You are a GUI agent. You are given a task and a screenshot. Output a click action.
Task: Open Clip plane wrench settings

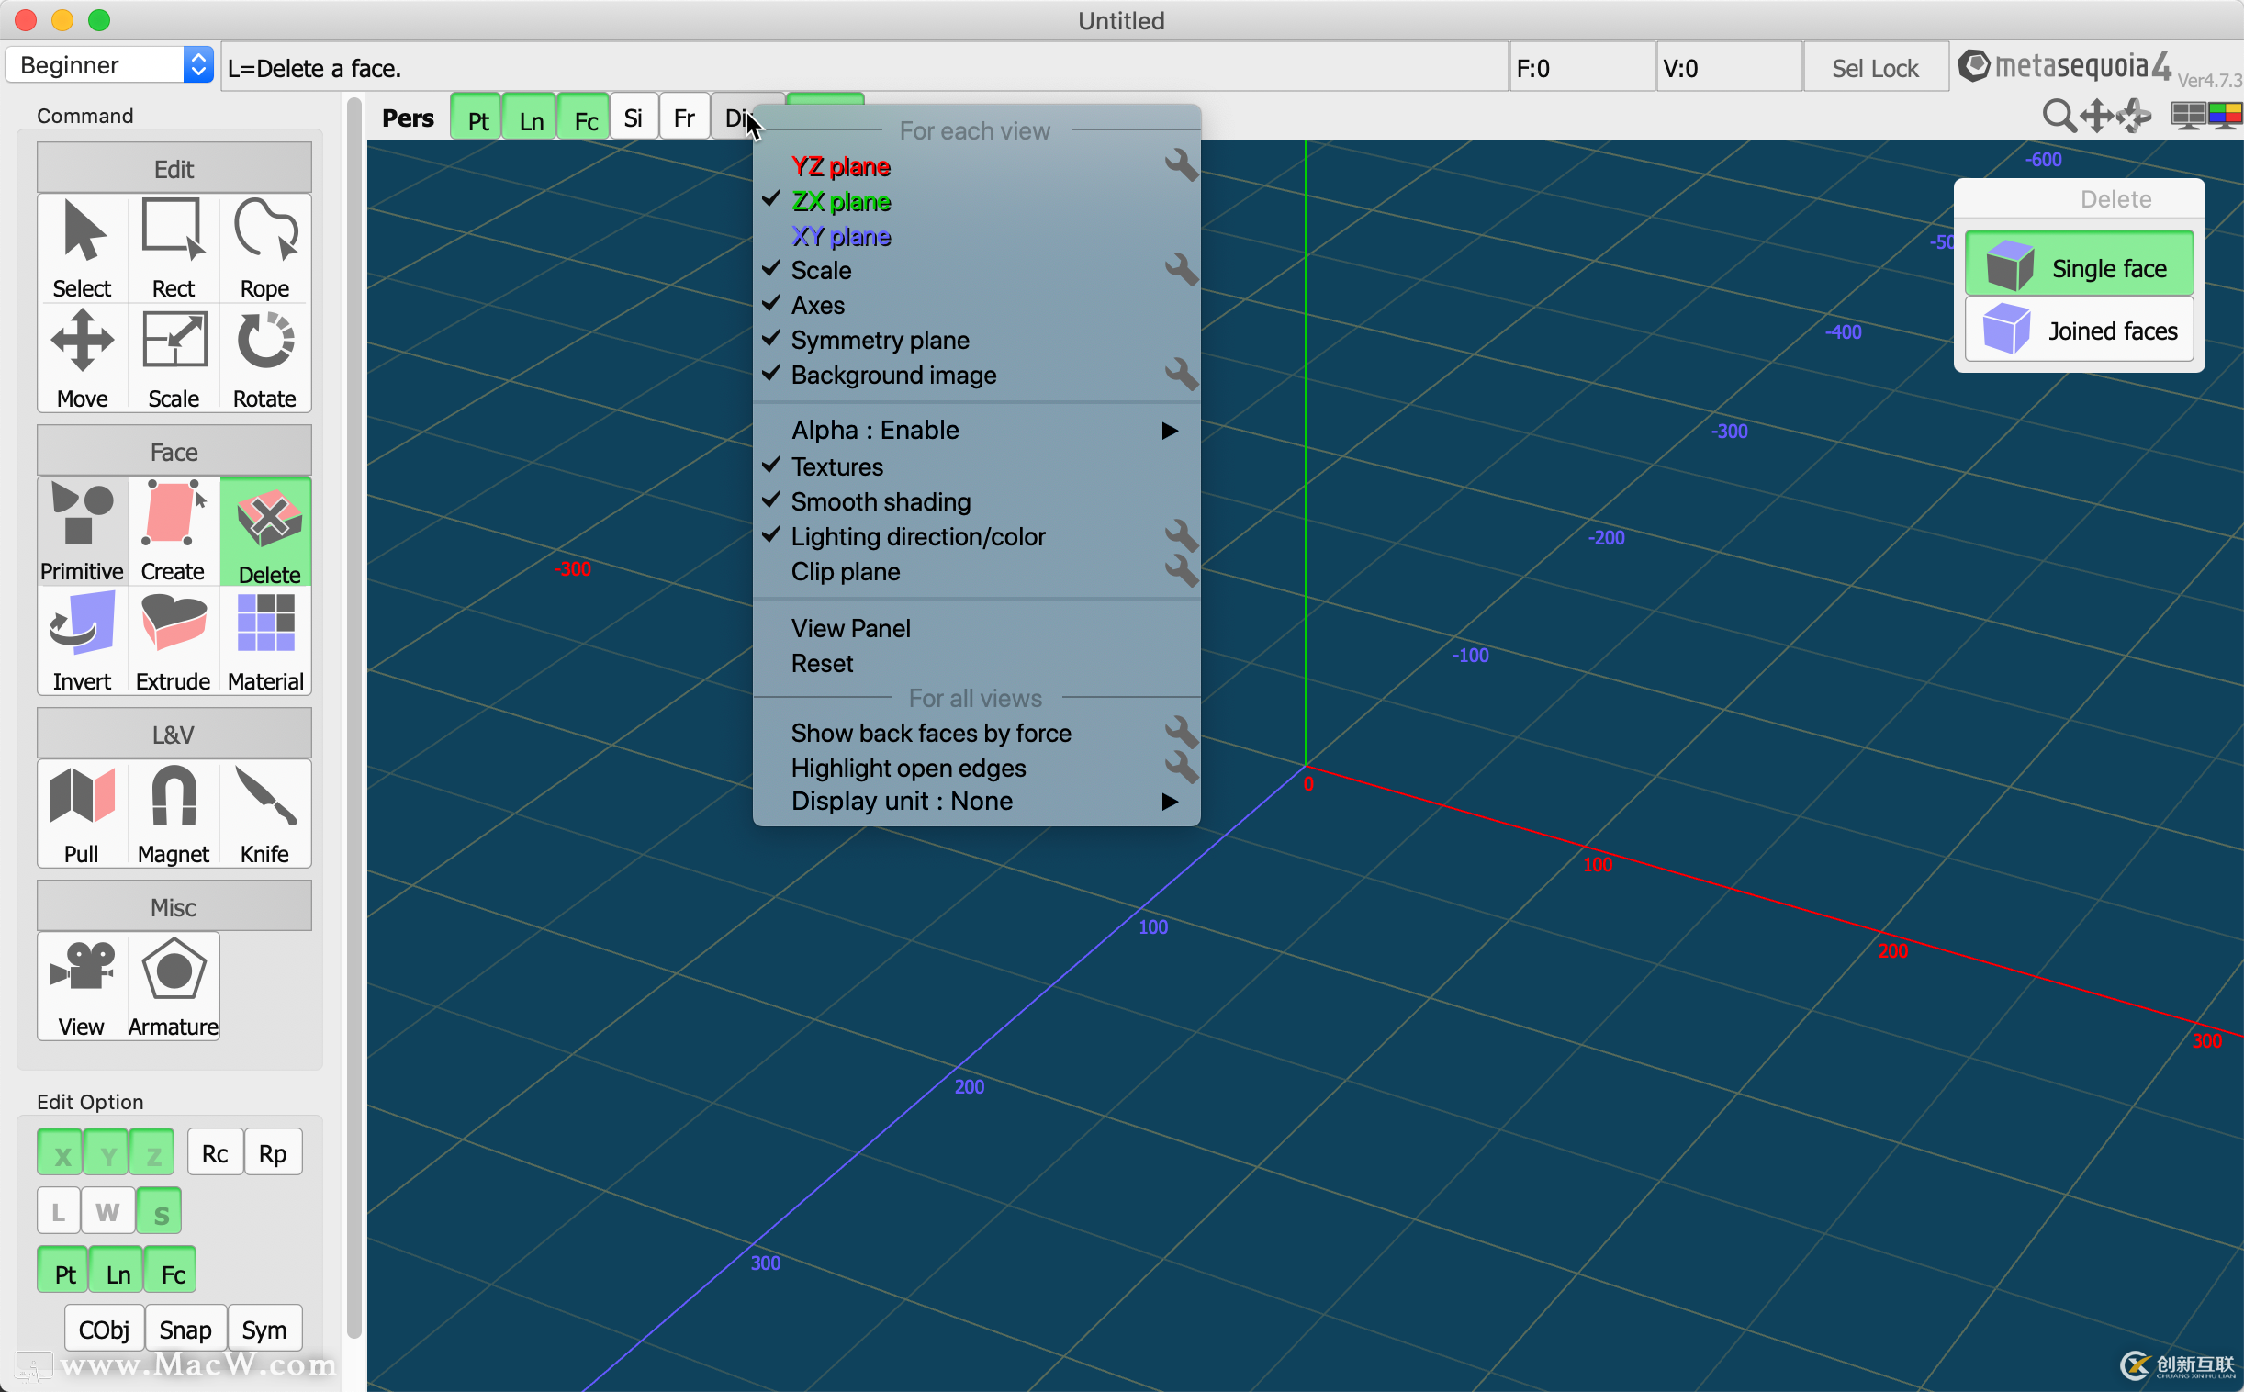click(1180, 572)
